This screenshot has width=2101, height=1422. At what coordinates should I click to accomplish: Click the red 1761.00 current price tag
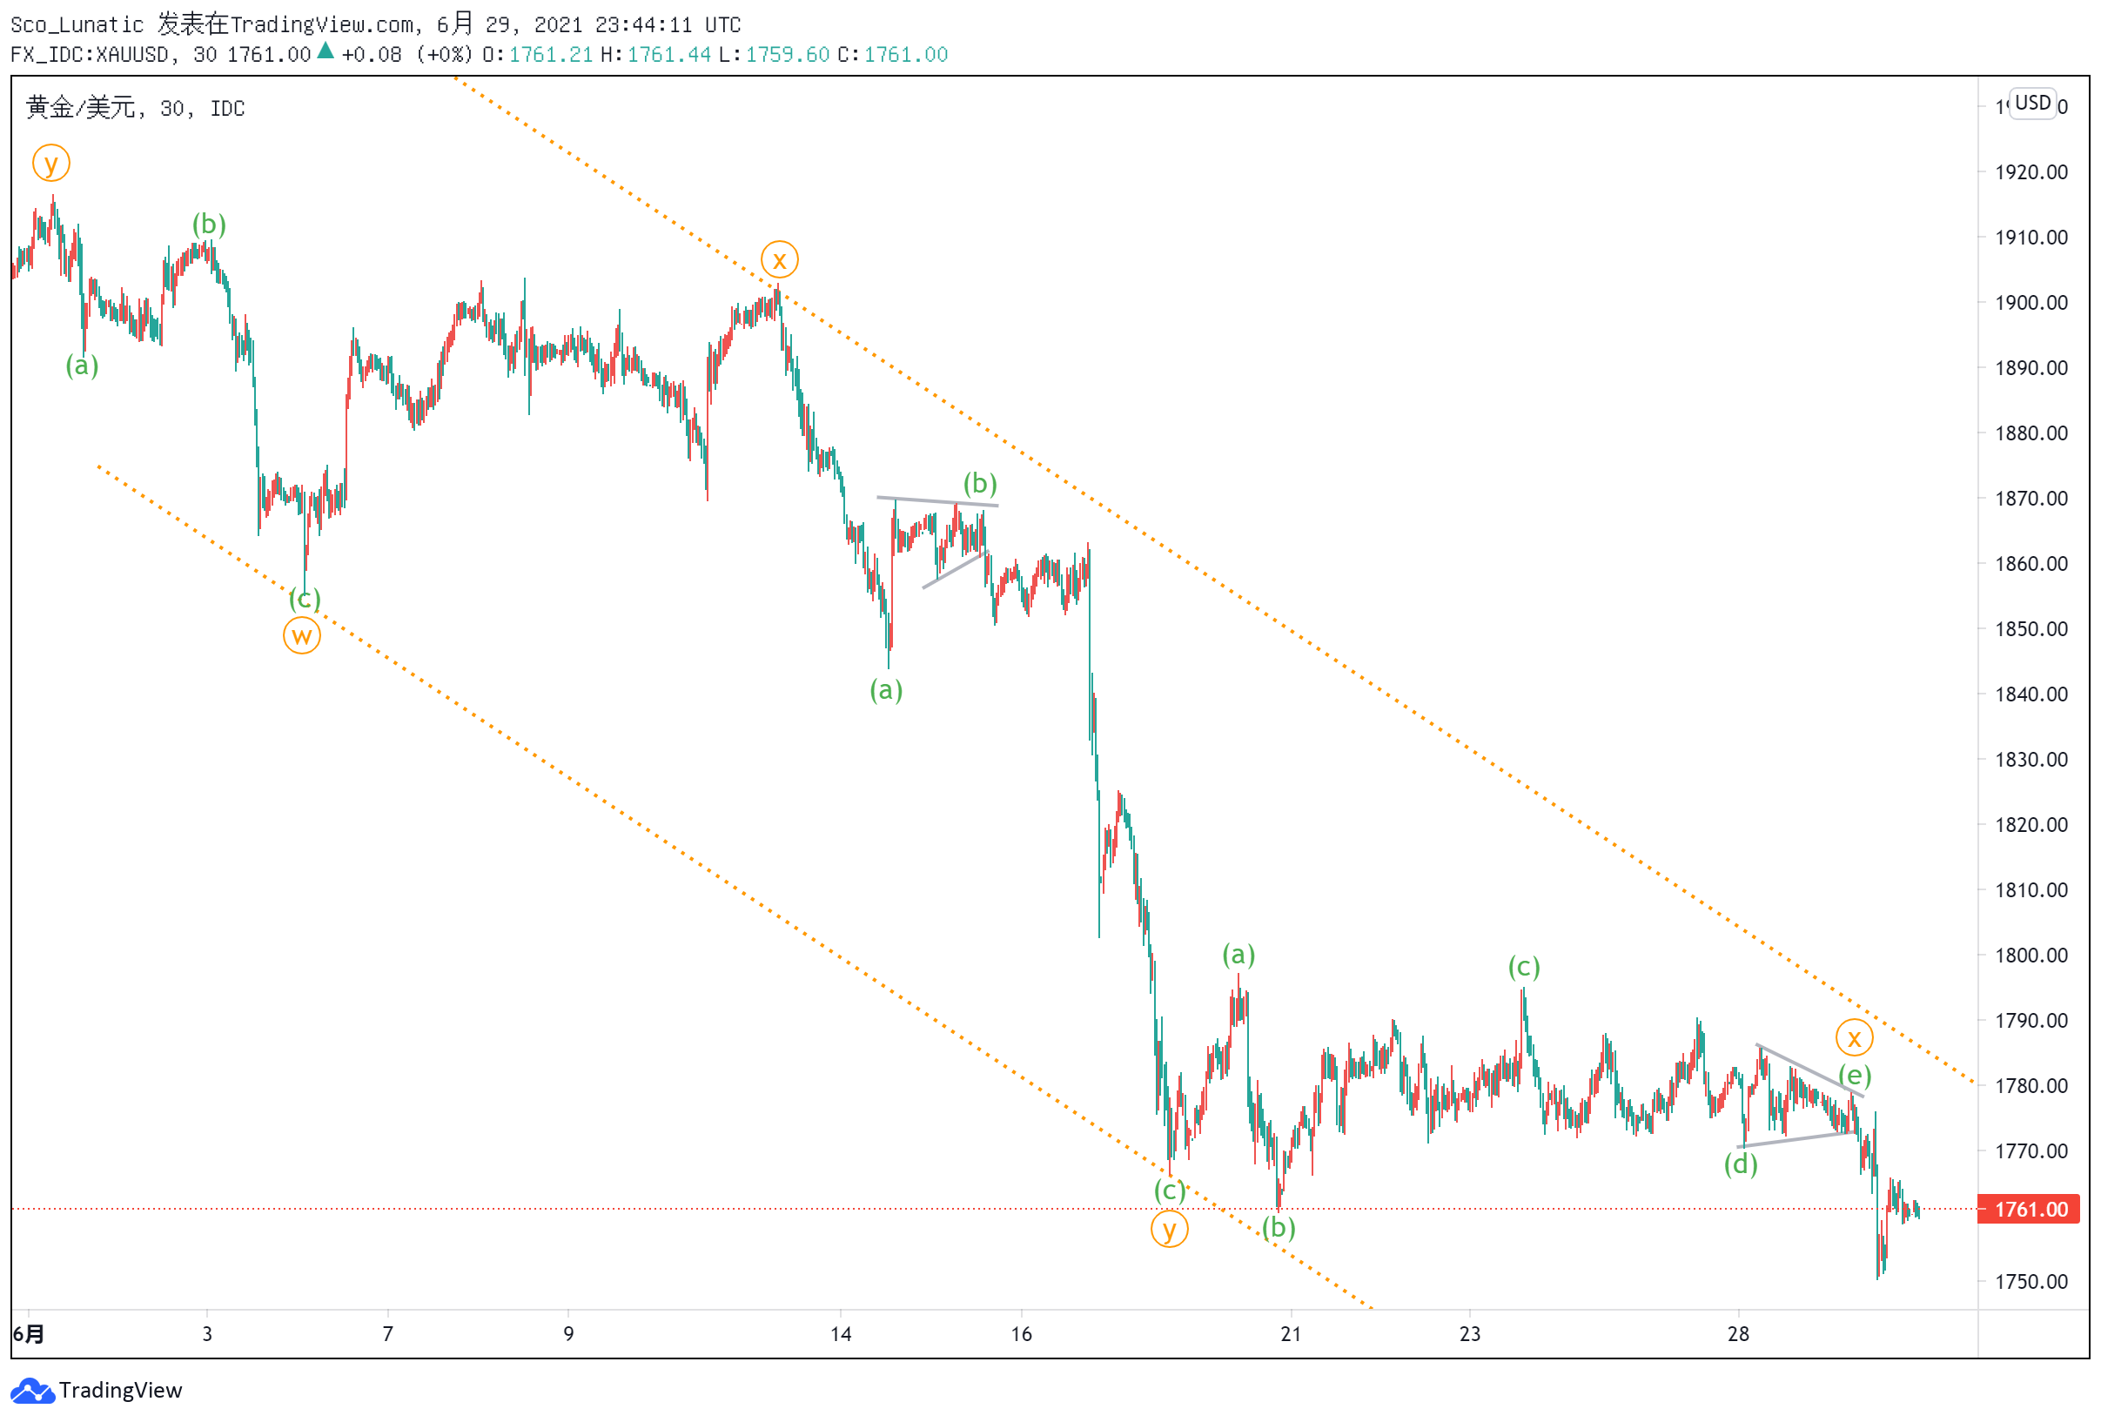[2029, 1210]
